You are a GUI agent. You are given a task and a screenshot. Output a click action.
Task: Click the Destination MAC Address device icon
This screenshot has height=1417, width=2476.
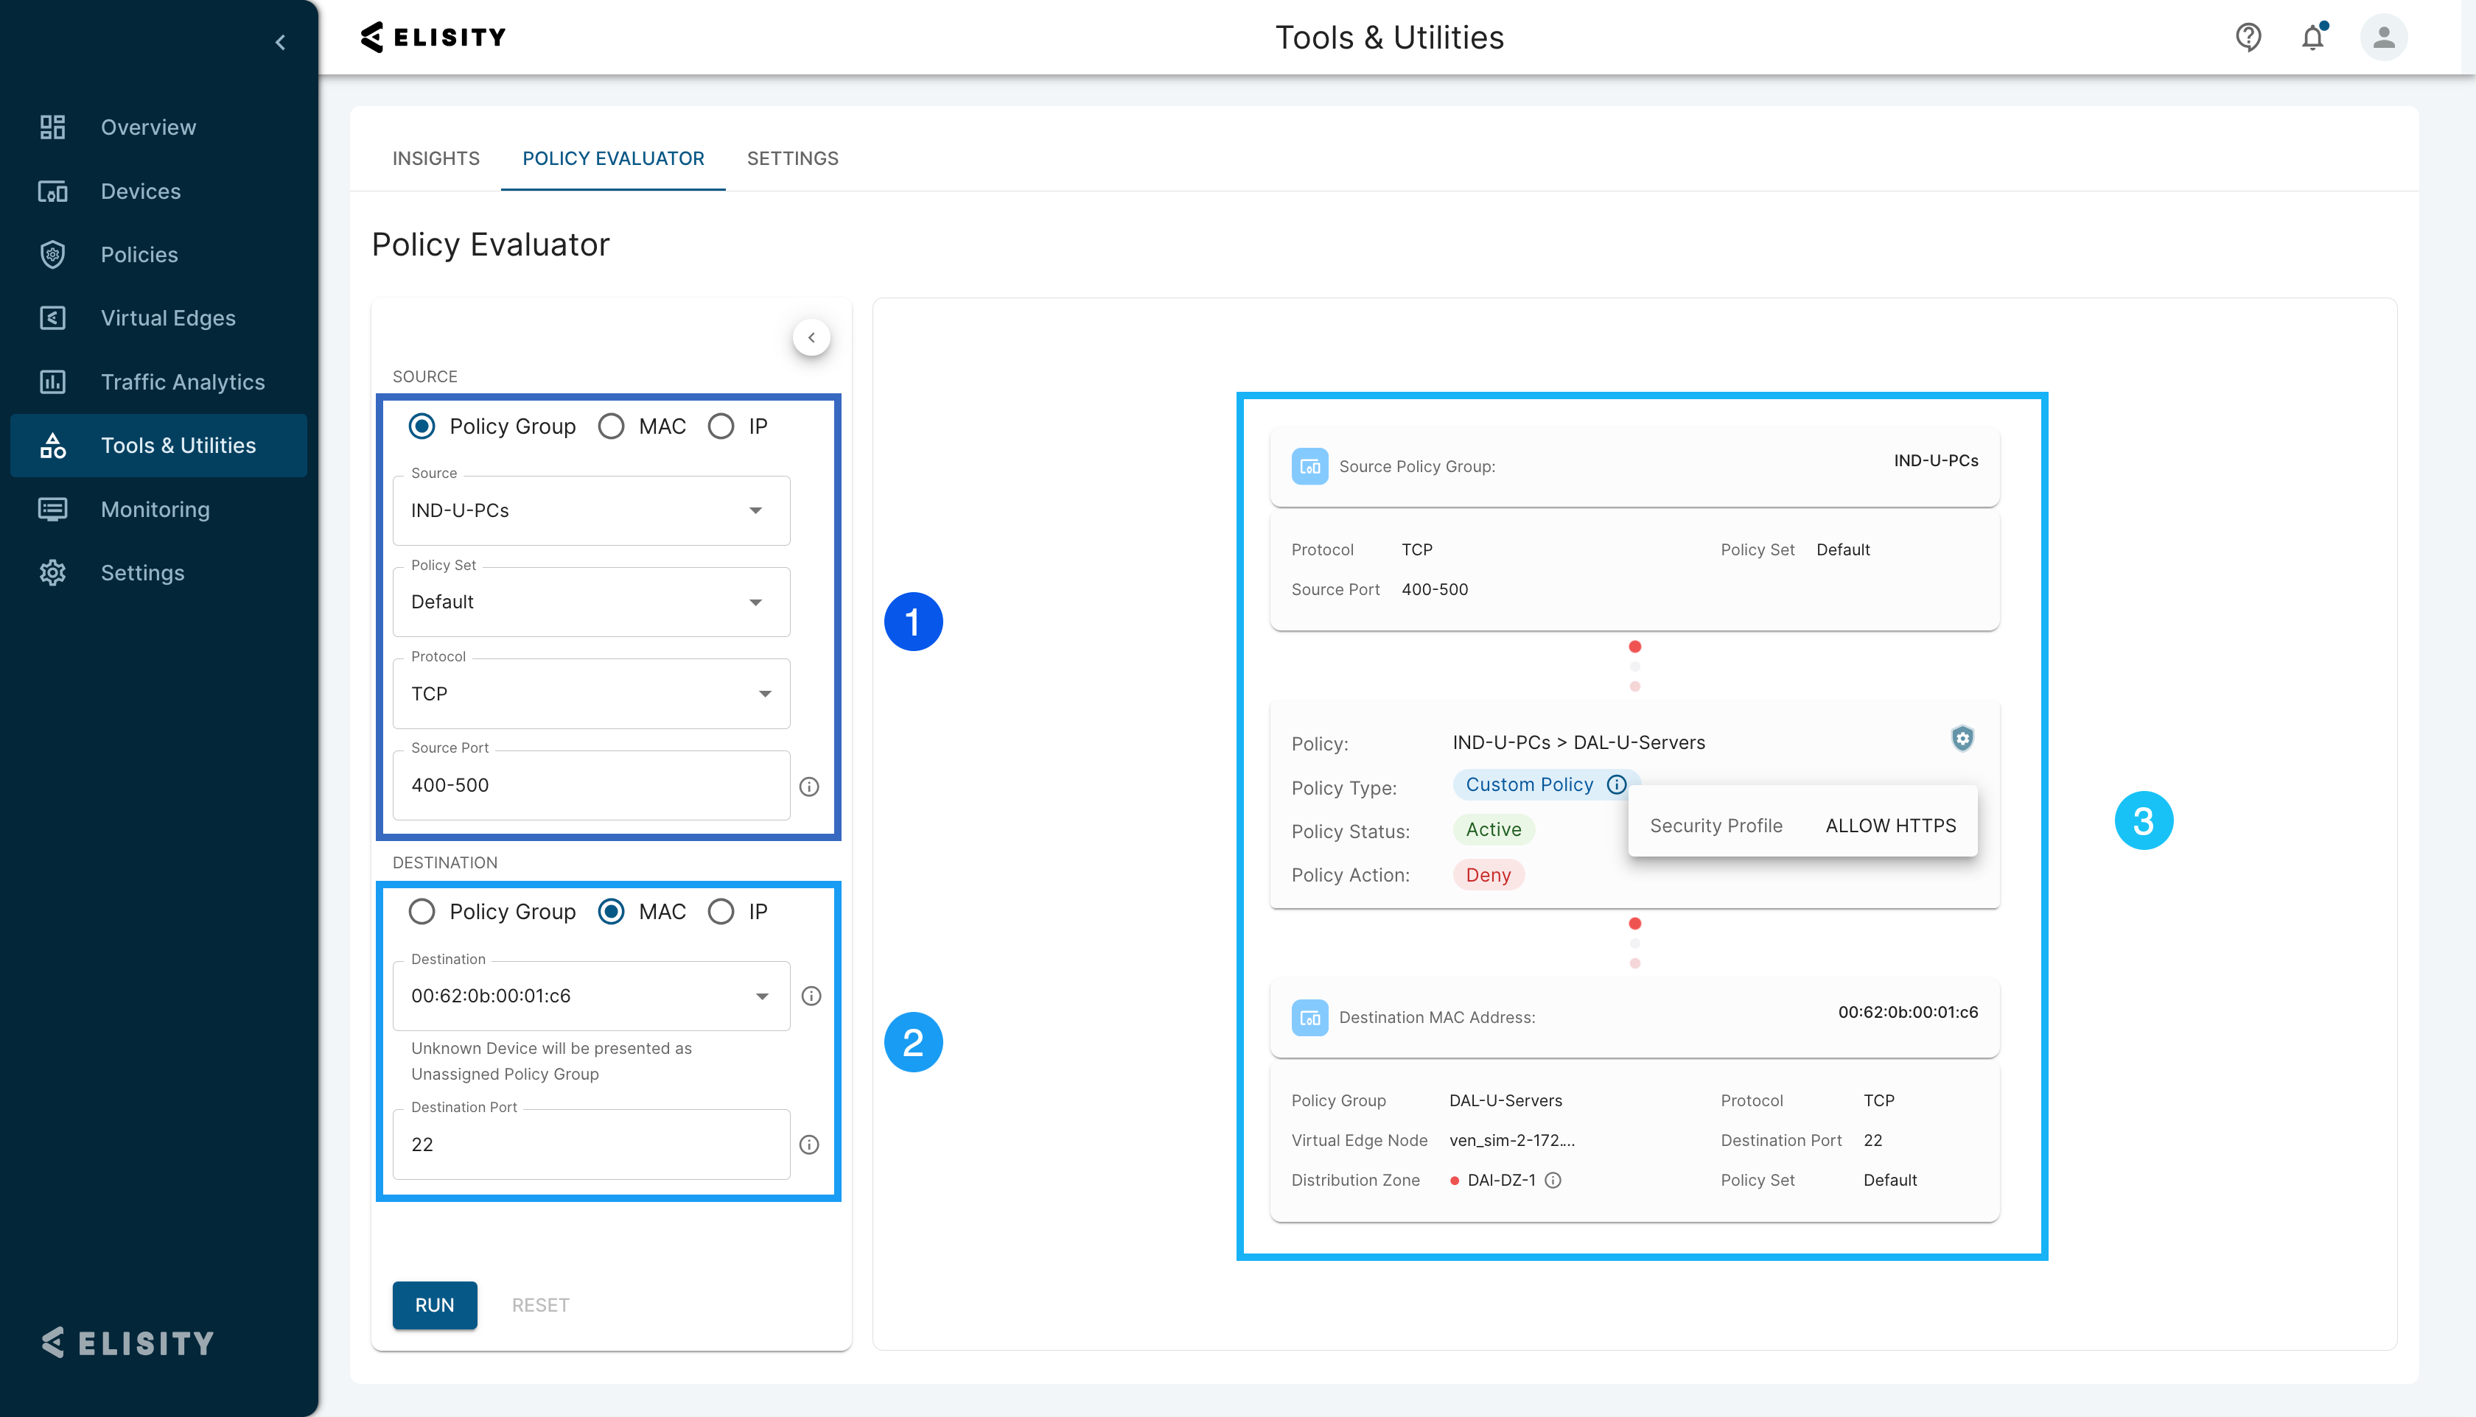click(1309, 1018)
